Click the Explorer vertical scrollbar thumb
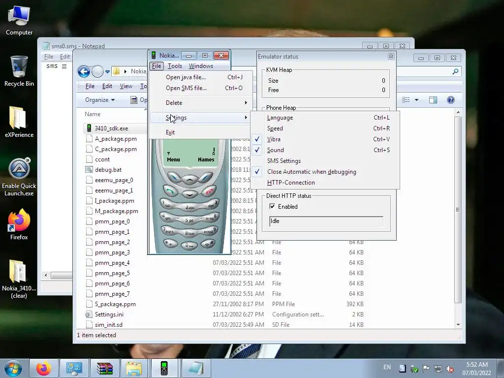504x378 pixels. coord(458,210)
